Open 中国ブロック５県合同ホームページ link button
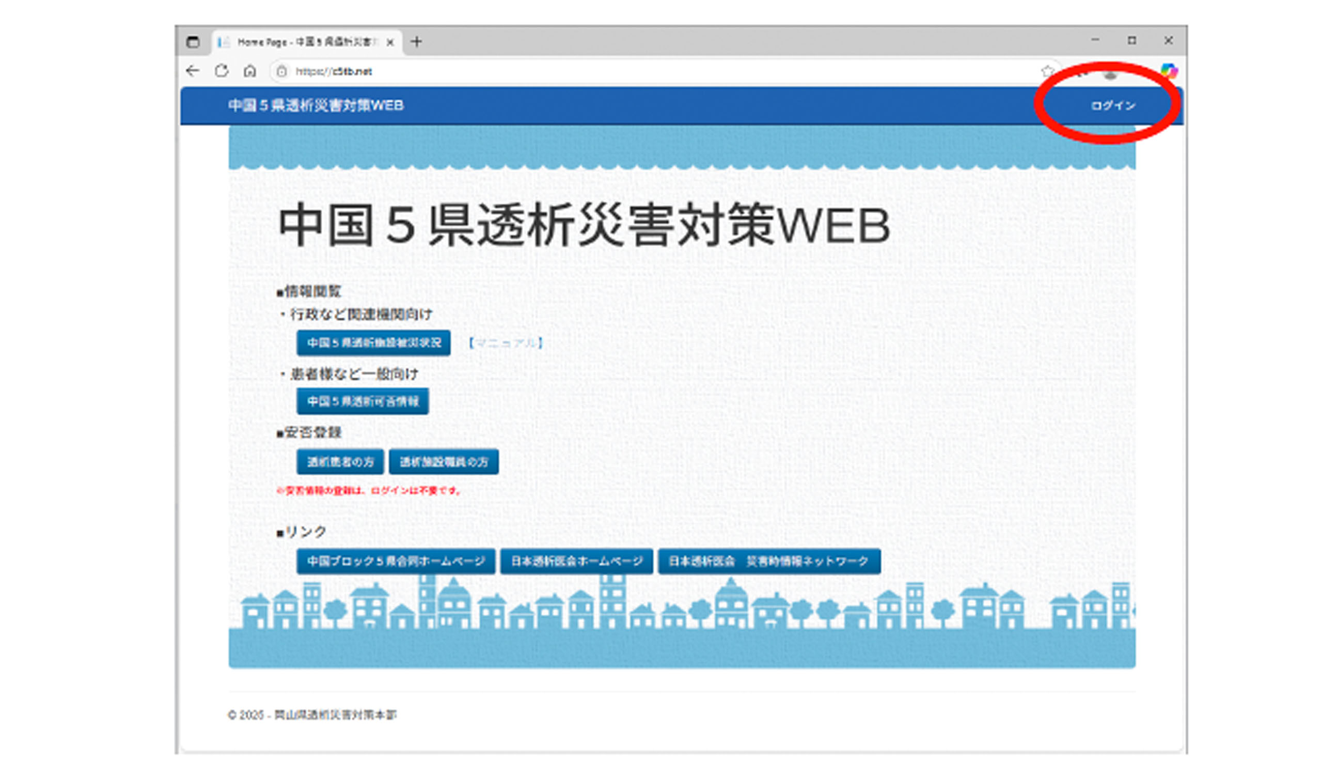 click(396, 562)
